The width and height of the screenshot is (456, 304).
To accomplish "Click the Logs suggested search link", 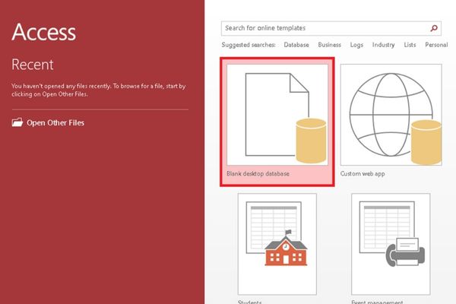I will (356, 45).
